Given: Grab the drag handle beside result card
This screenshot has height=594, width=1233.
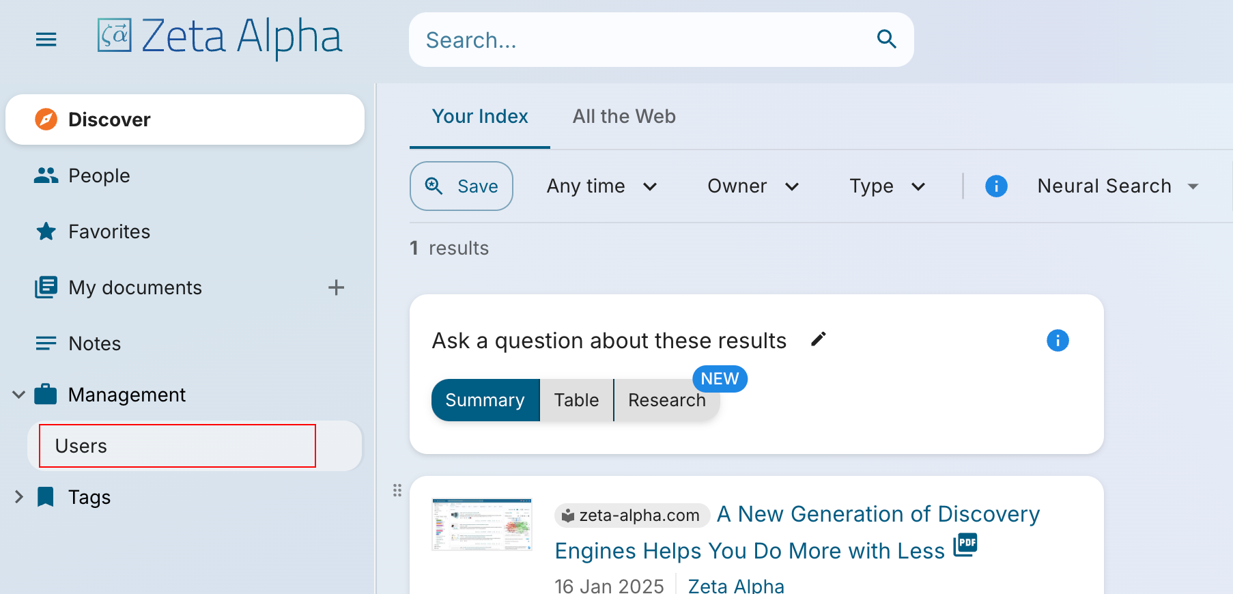Looking at the screenshot, I should [x=397, y=490].
